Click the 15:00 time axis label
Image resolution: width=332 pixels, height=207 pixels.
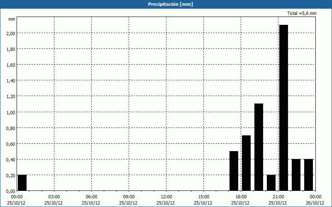[203, 197]
